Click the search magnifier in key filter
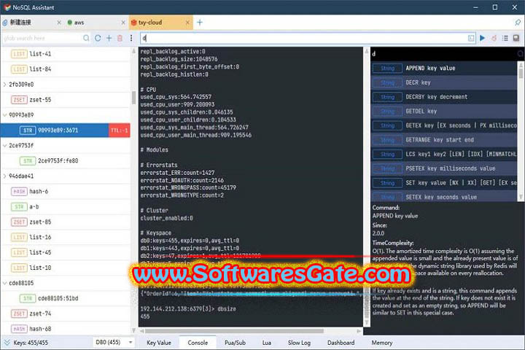Image resolution: width=525 pixels, height=350 pixels. tap(86, 38)
